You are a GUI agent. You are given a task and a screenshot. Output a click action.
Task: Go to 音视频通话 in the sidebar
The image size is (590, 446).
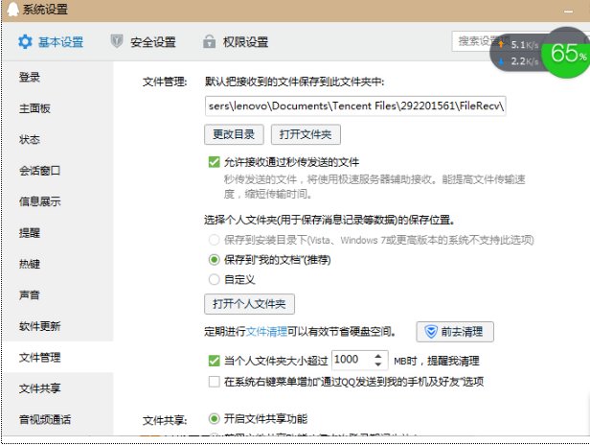tap(59, 419)
